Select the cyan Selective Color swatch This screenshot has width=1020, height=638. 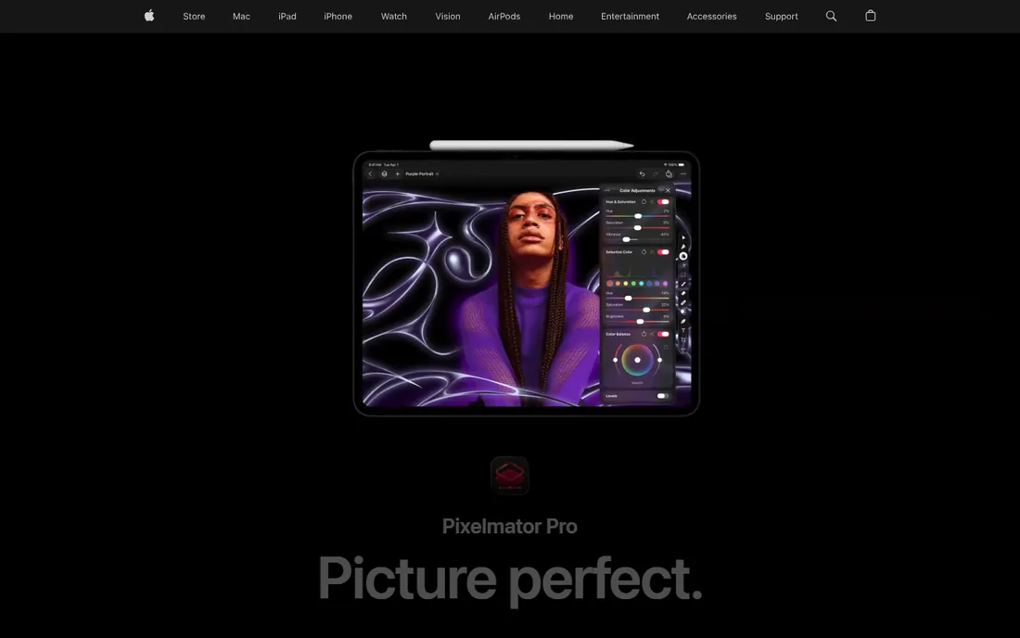[642, 284]
